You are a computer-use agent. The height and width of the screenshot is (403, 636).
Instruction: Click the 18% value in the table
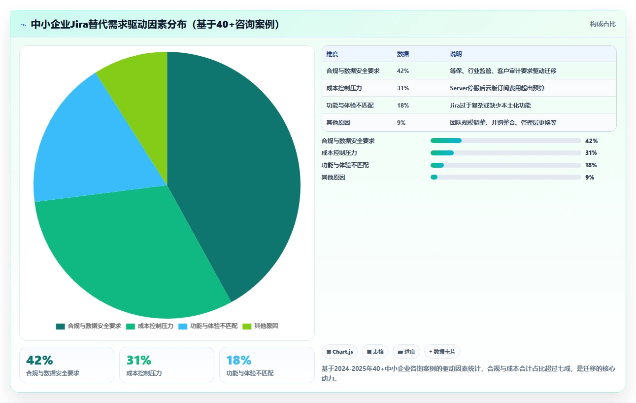(x=403, y=106)
